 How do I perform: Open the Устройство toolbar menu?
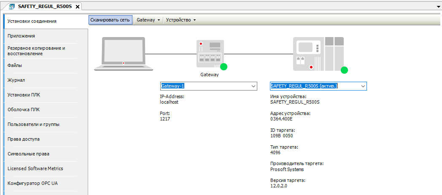click(x=181, y=20)
